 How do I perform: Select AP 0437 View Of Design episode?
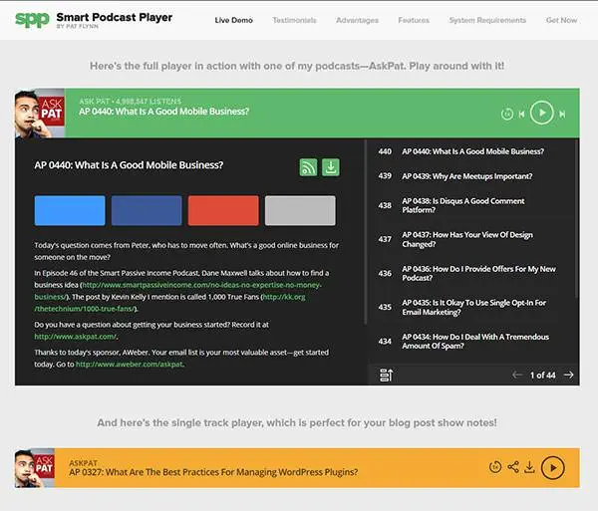[471, 239]
